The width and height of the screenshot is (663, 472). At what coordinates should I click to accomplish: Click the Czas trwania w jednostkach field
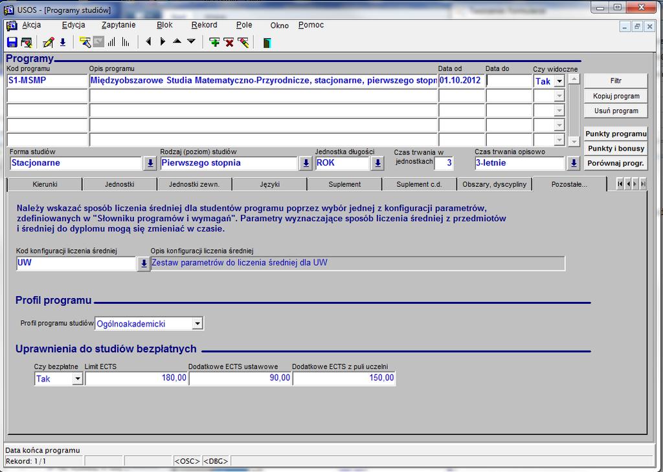pos(444,164)
